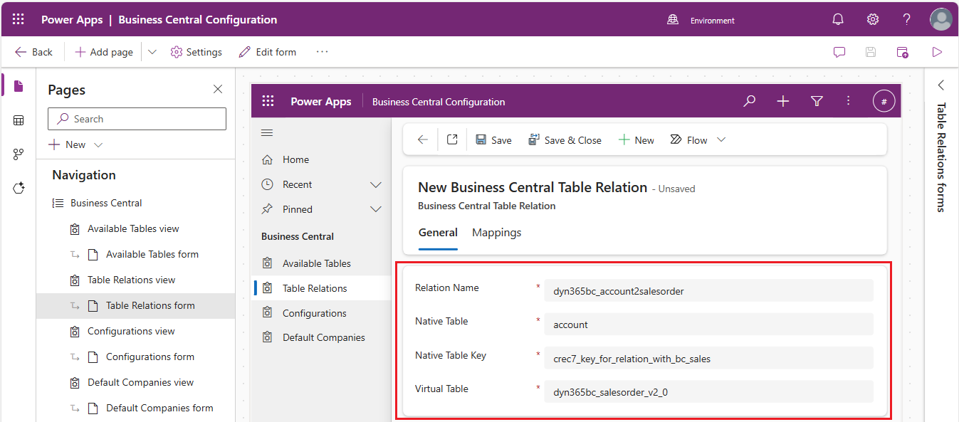
Task: Collapse the sitemap hamburger menu
Action: click(x=267, y=133)
